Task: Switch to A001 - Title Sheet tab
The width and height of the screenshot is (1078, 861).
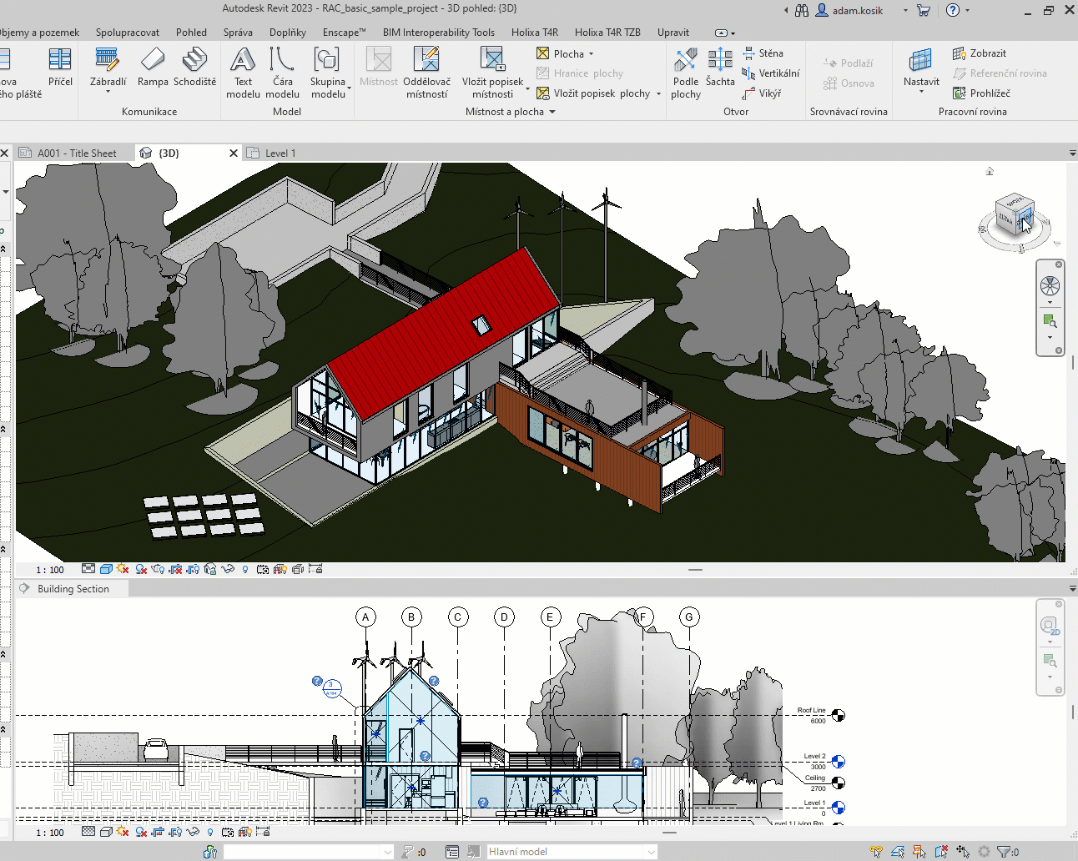Action: pos(77,154)
